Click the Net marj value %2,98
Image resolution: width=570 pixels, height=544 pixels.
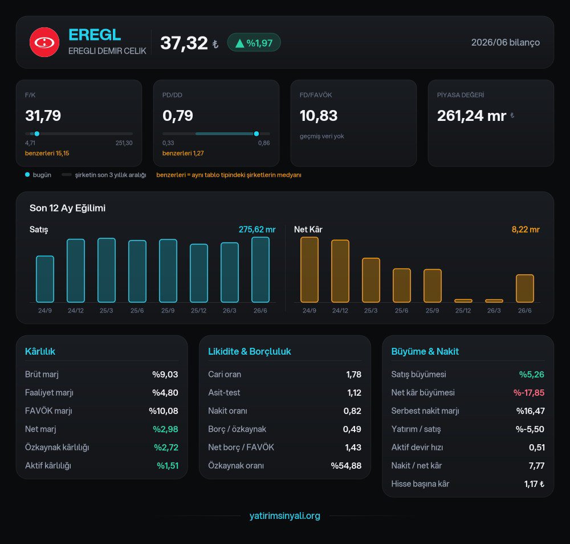pyautogui.click(x=165, y=429)
